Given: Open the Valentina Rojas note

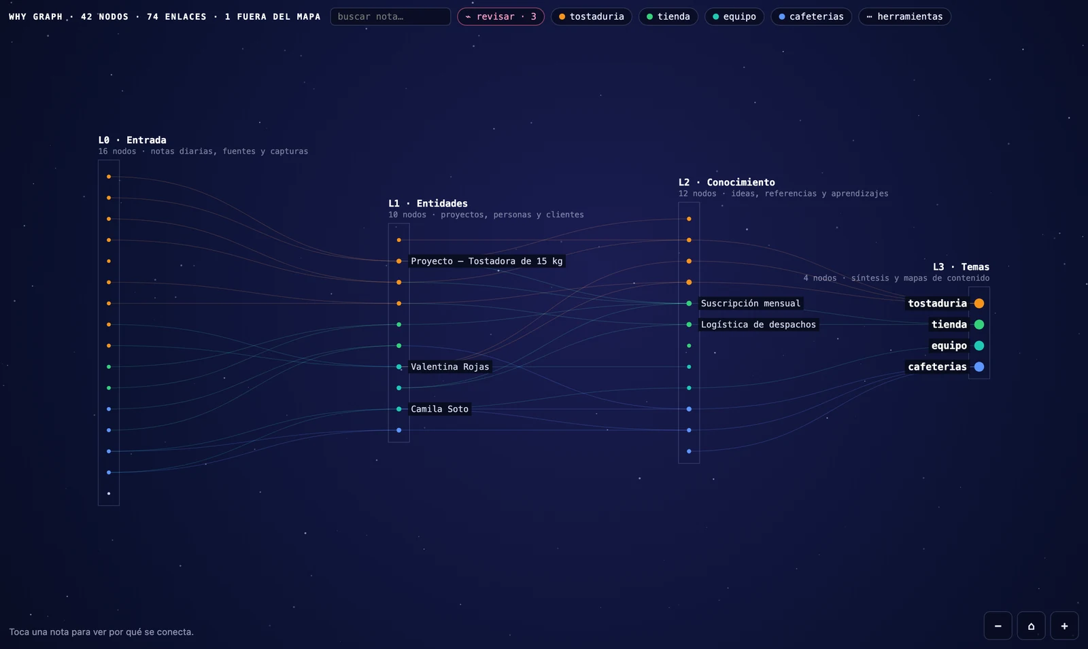Looking at the screenshot, I should pos(449,366).
